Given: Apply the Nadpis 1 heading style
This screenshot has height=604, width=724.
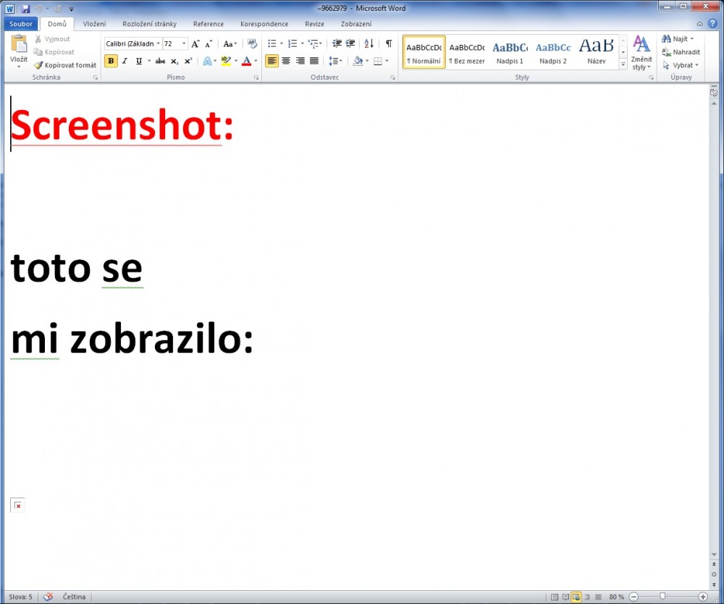Looking at the screenshot, I should pyautogui.click(x=510, y=52).
